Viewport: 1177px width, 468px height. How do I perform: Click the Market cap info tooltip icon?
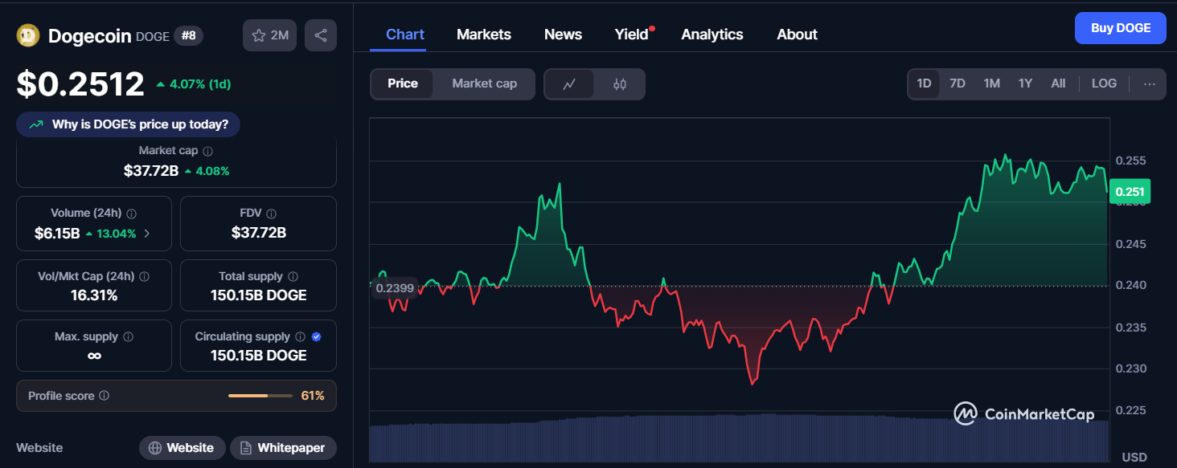pos(207,150)
